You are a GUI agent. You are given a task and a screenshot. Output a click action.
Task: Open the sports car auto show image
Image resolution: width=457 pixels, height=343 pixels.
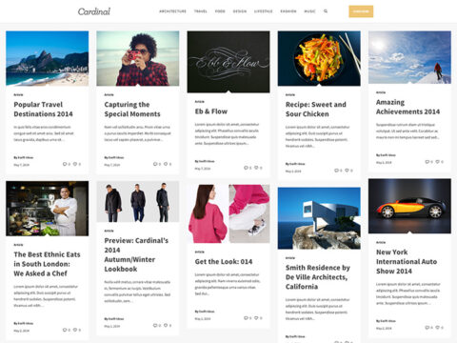[x=409, y=206]
